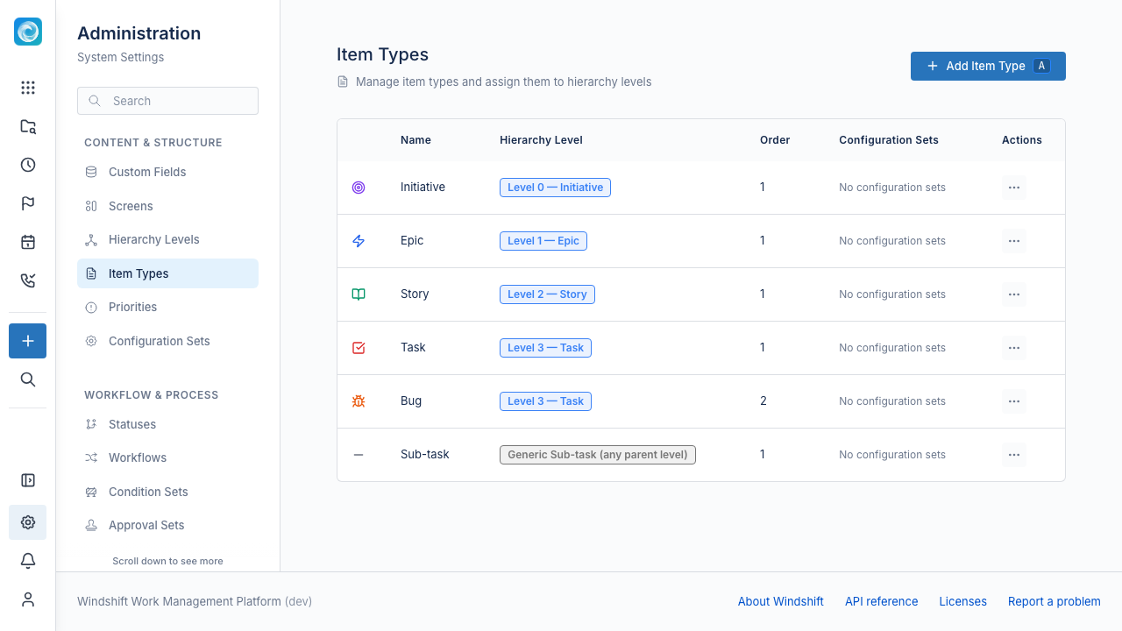Follow the API reference link
Viewport: 1122px width, 631px height.
[882, 601]
